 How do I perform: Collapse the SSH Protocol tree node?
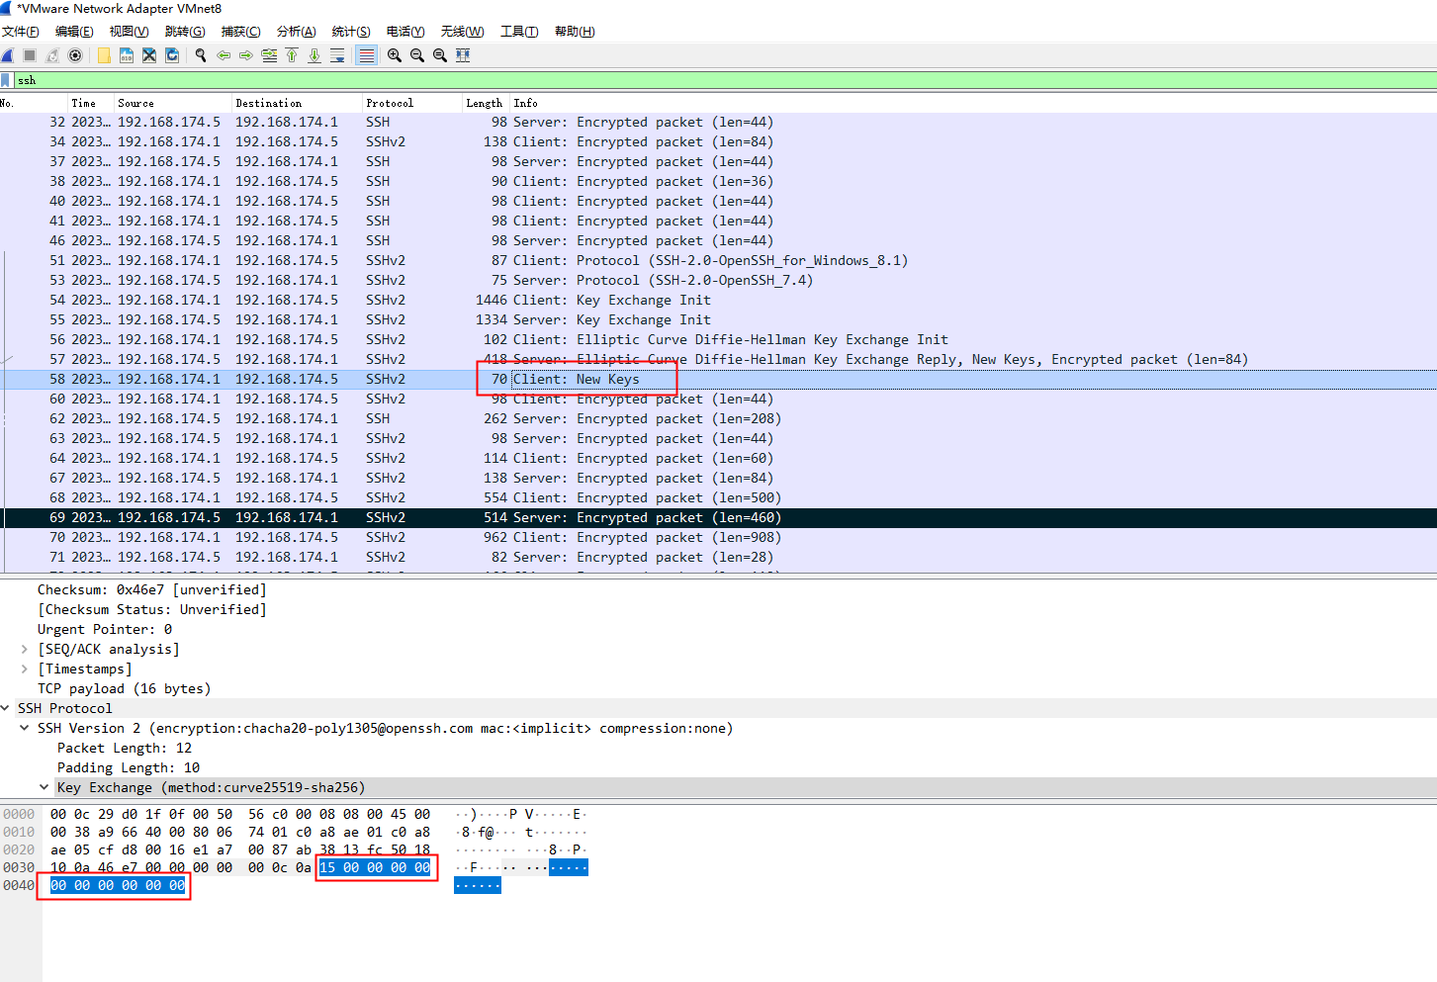[5, 709]
